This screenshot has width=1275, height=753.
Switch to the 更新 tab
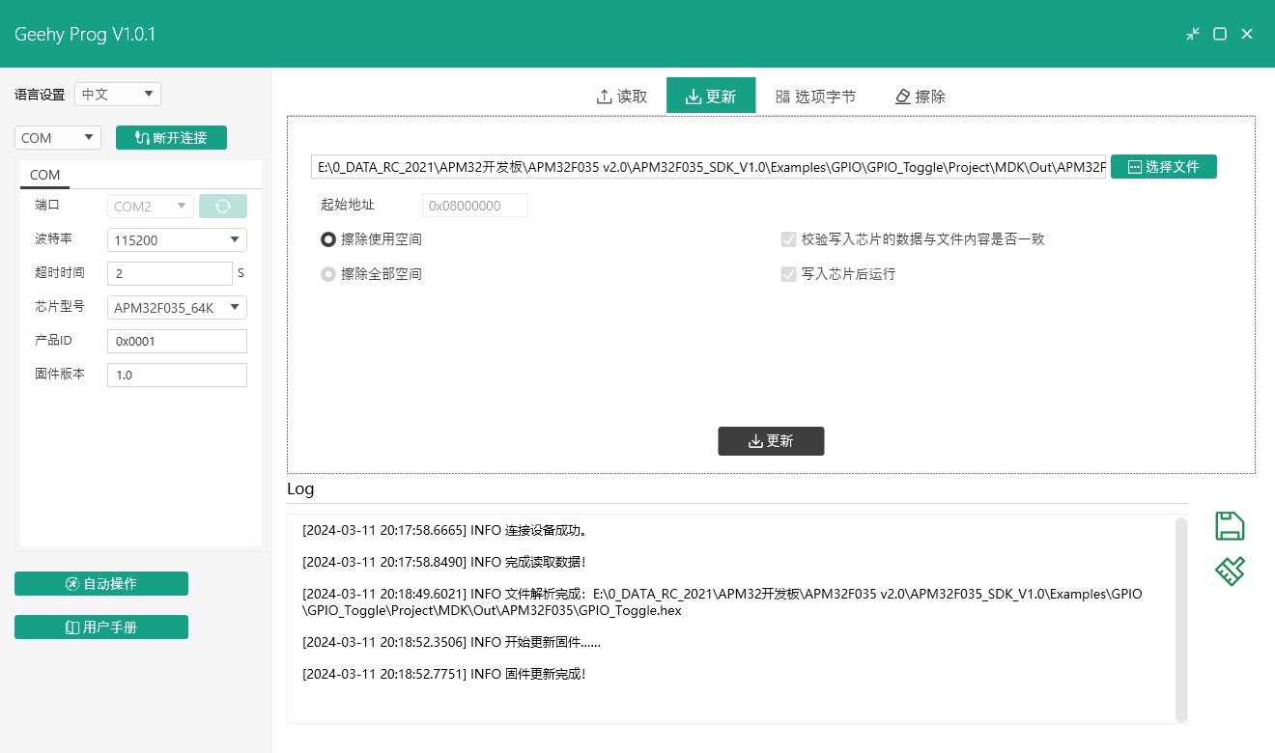click(711, 96)
